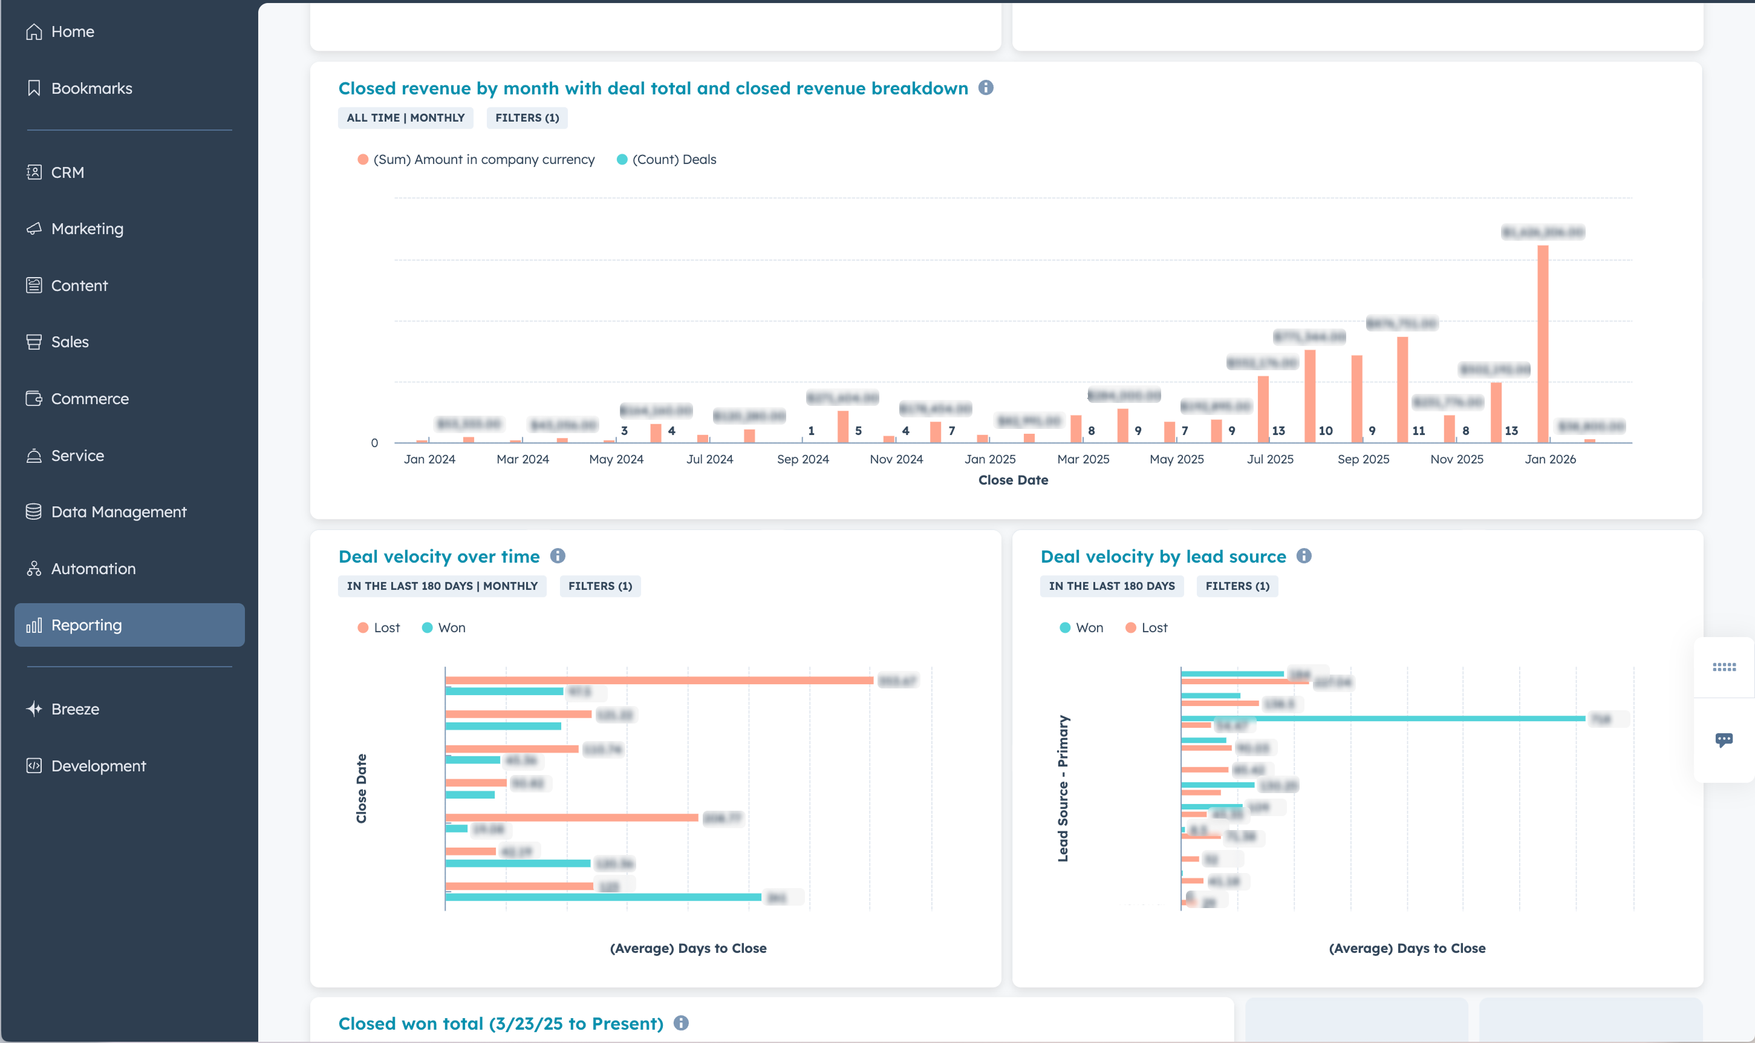Expand the Data Management menu
This screenshot has height=1043, width=1755.
point(119,512)
